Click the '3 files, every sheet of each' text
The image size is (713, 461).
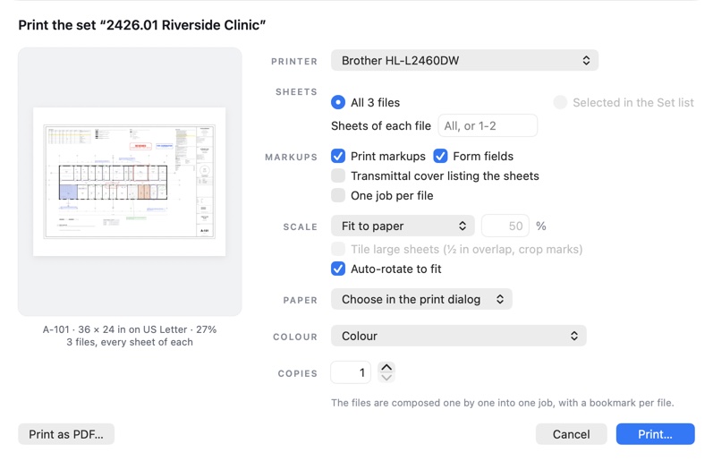point(130,342)
